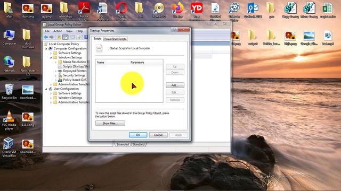The image size is (341, 191).
Task: Open the New folder (2) desktop folder
Action: pos(28,66)
